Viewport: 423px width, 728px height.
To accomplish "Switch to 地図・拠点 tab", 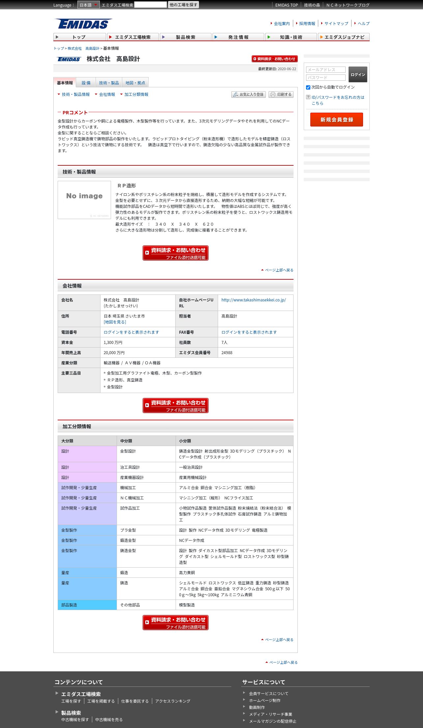I will click(x=135, y=83).
